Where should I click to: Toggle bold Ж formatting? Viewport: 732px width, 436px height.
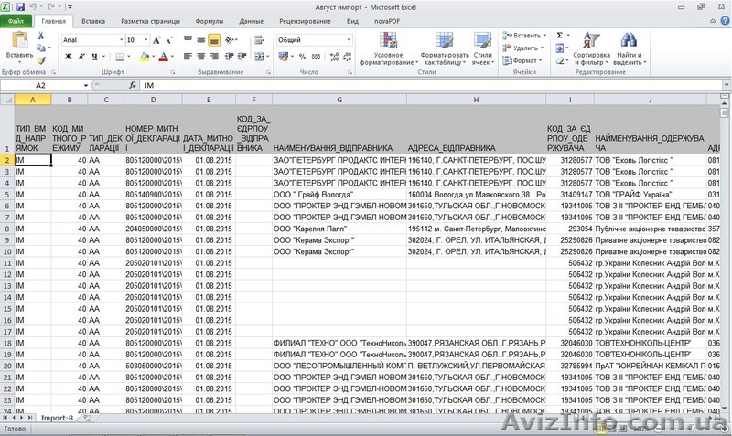(69, 56)
